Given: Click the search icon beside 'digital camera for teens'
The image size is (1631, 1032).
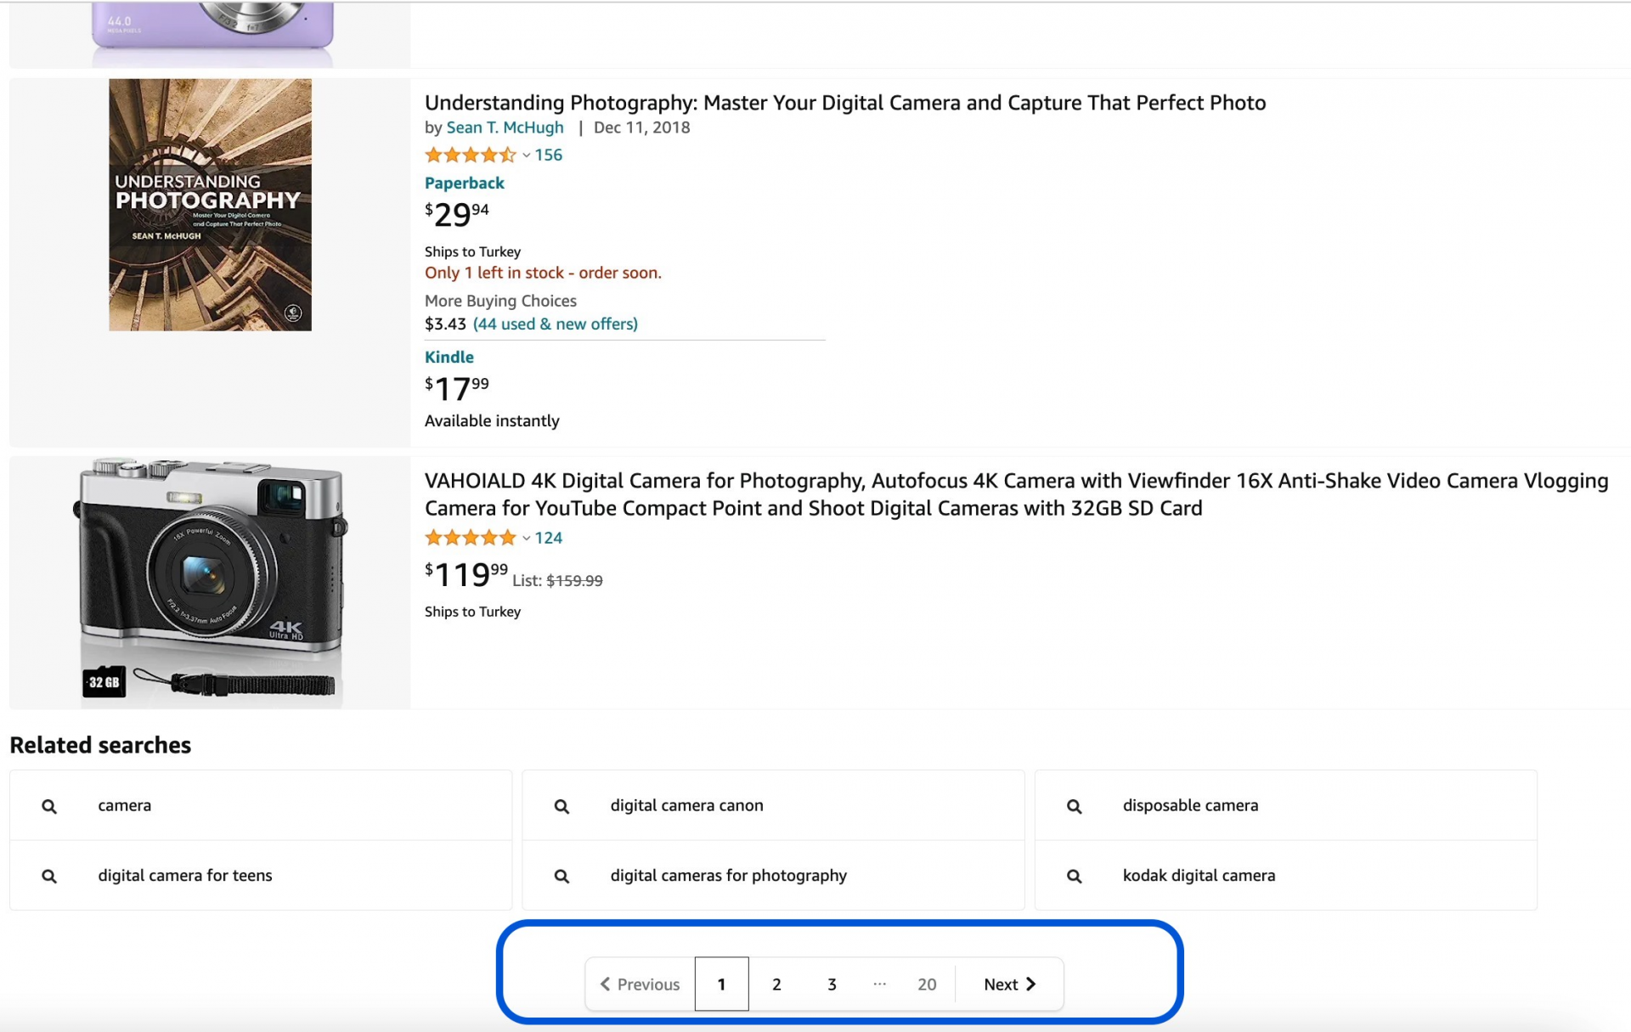Looking at the screenshot, I should [49, 875].
